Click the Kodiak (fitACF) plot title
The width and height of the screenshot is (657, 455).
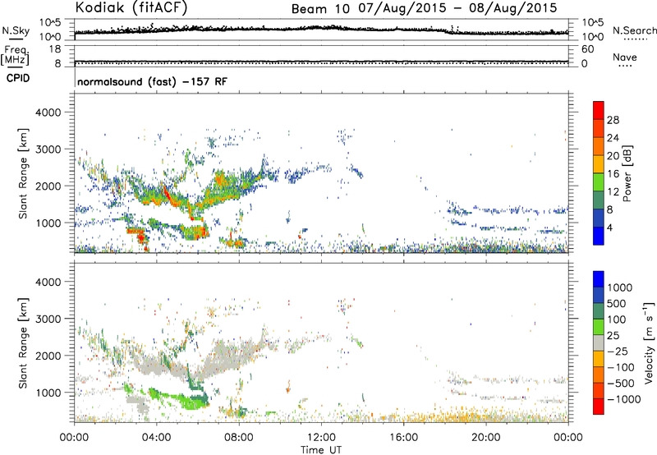131,7
